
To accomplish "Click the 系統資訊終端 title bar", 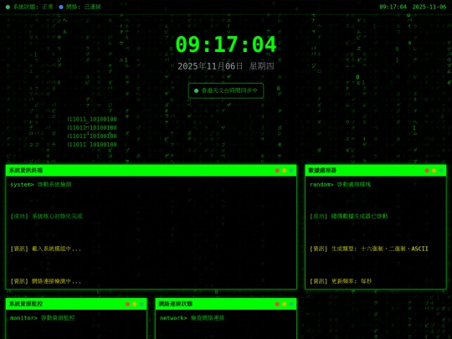I will point(151,171).
